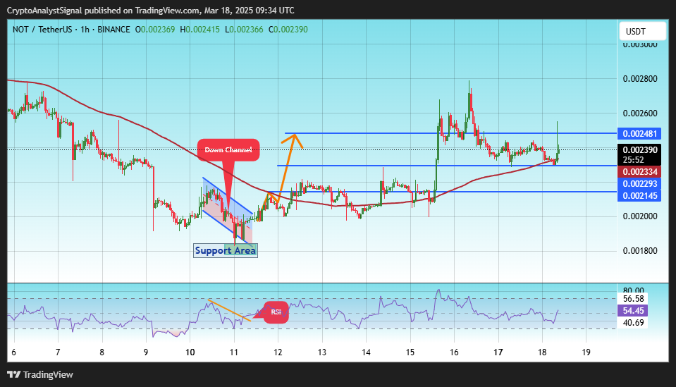The width and height of the screenshot is (676, 387).
Task: Click the RSI lower level 40.69
Action: pyautogui.click(x=633, y=323)
